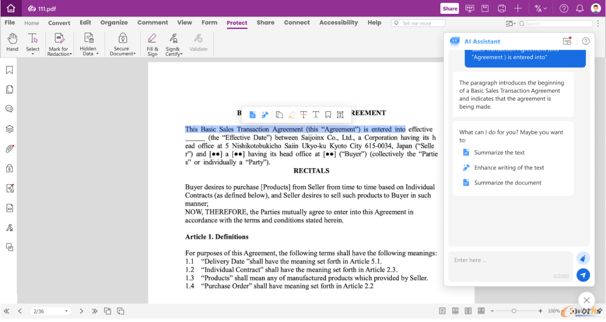Open notifications bell icon
The height and width of the screenshot is (322, 606).
point(580,8)
